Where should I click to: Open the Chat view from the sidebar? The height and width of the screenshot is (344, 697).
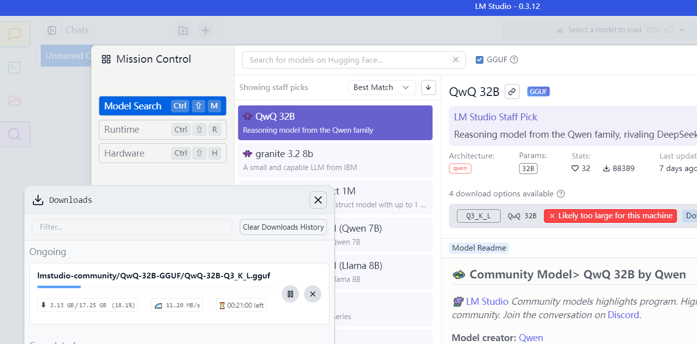15,34
